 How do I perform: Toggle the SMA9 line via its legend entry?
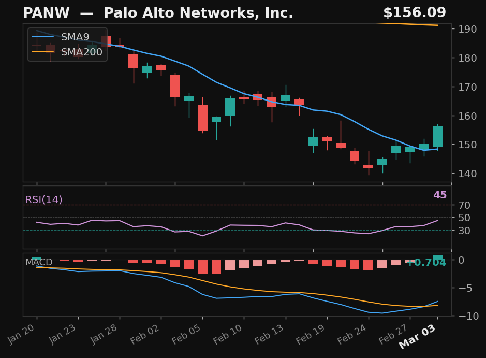point(76,37)
